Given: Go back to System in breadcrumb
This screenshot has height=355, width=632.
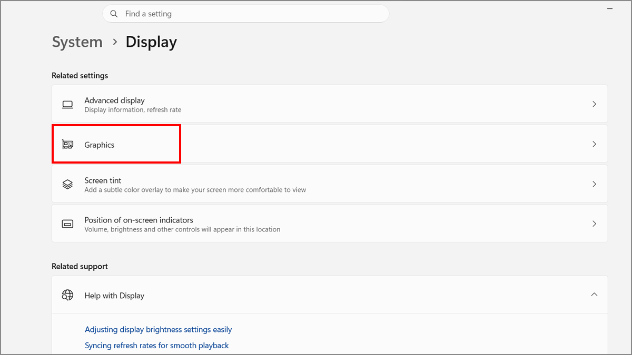Looking at the screenshot, I should (77, 42).
